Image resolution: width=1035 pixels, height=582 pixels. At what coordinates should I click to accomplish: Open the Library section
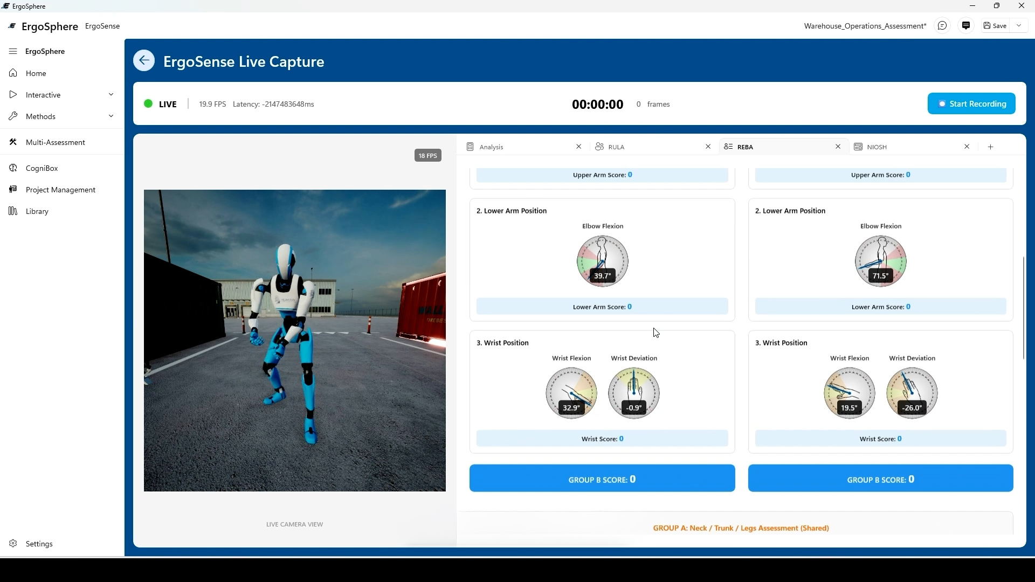(x=37, y=211)
